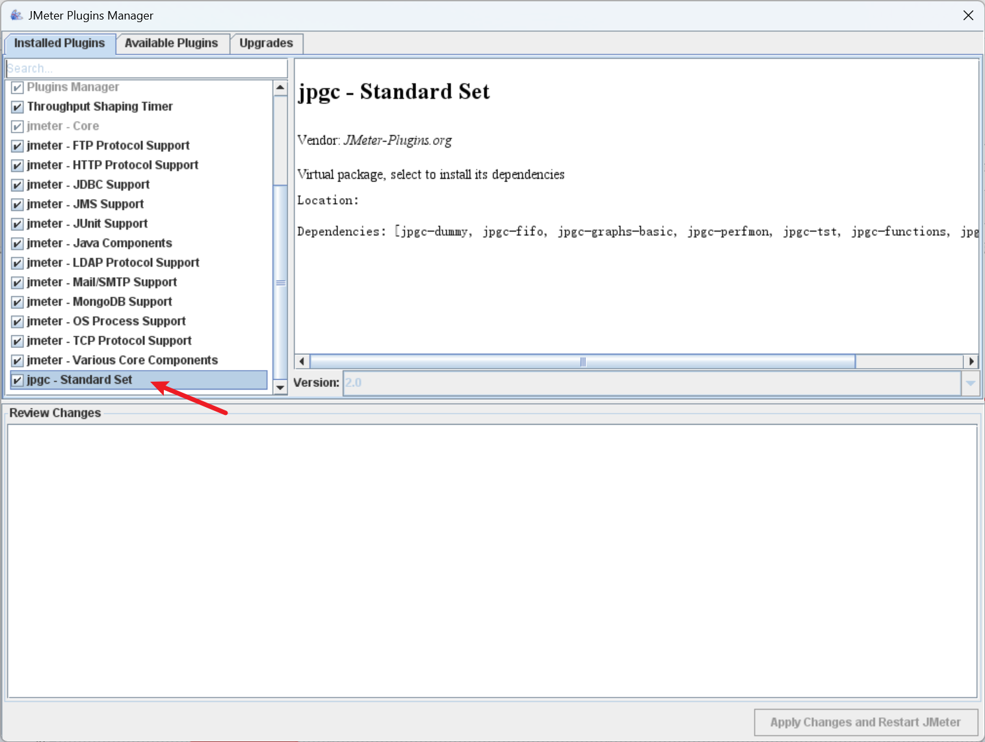985x742 pixels.
Task: Switch to the Installed Plugins tab
Action: (59, 43)
